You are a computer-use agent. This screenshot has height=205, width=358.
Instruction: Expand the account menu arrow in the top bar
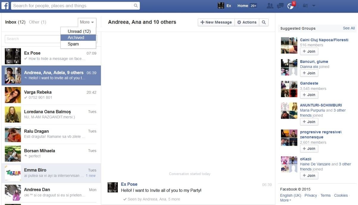tap(314, 6)
